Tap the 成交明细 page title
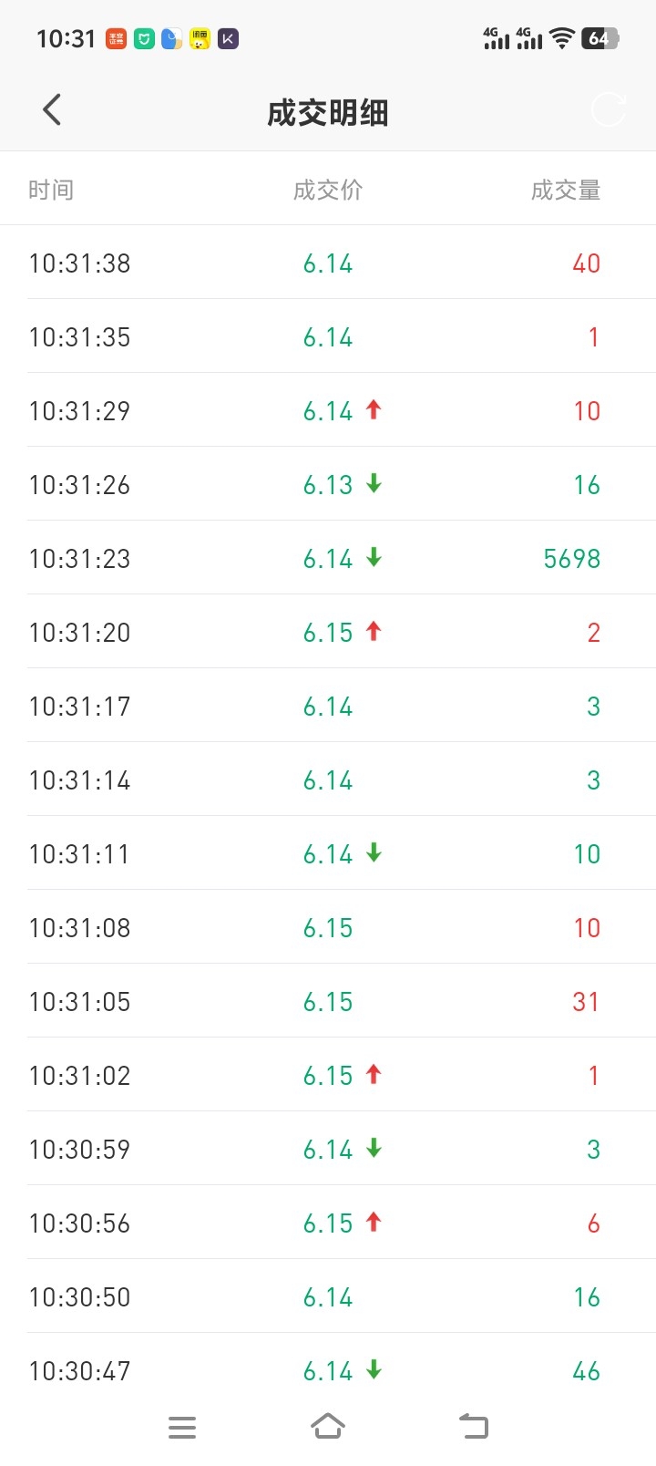The image size is (656, 1466). 328,113
